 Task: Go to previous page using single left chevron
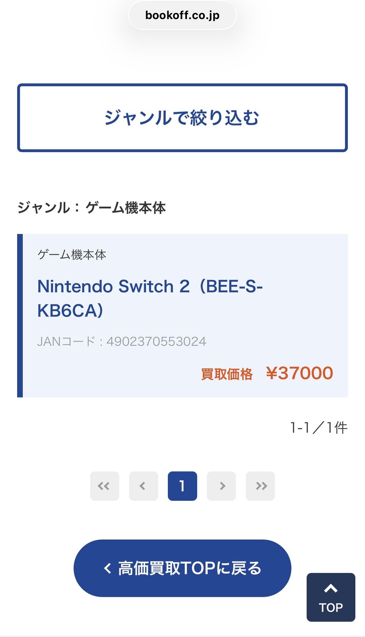point(144,486)
